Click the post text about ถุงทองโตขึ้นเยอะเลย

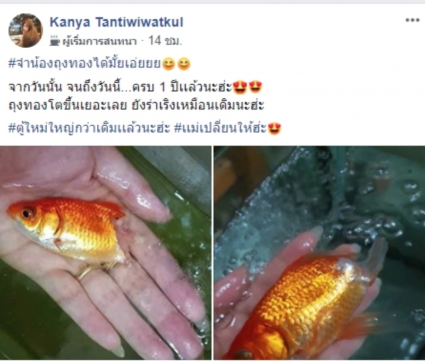[137, 105]
